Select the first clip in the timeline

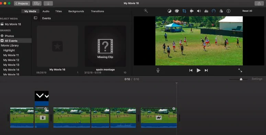(x=22, y=117)
